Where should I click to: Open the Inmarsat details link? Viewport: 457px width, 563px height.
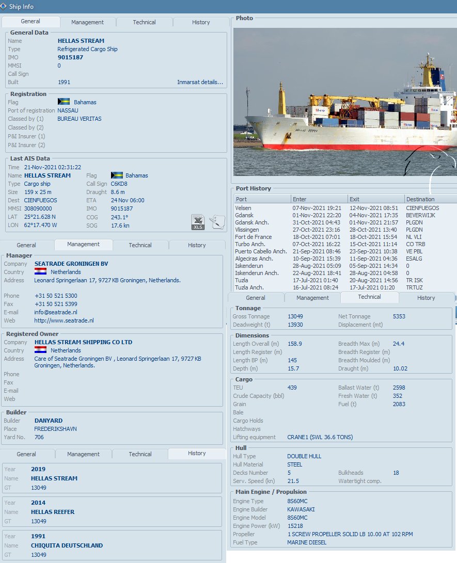200,82
